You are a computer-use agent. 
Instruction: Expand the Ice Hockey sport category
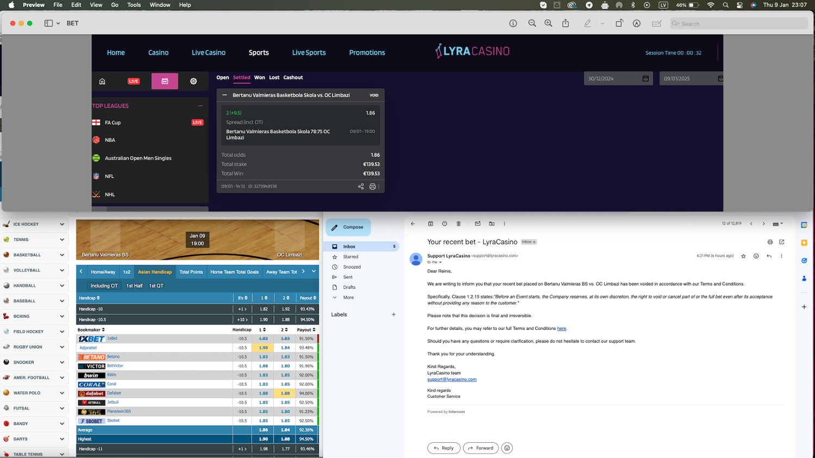coord(62,224)
